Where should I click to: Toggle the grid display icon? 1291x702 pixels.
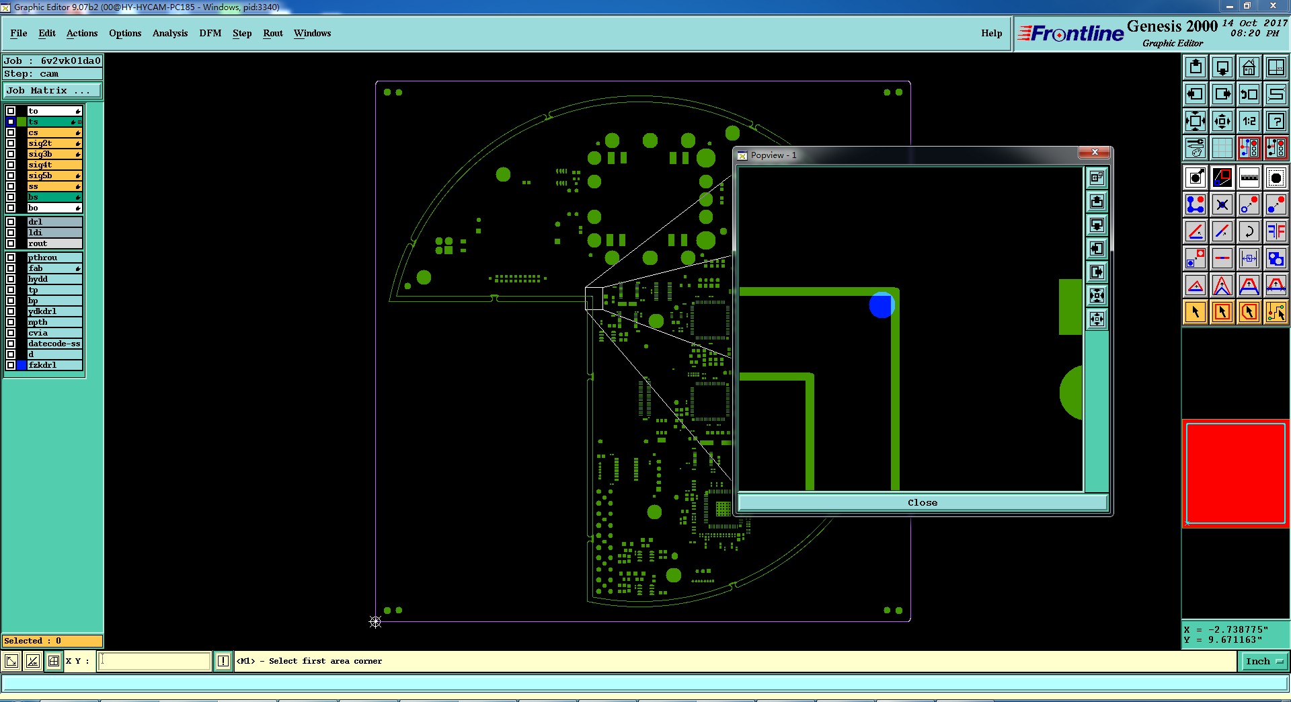[1222, 148]
